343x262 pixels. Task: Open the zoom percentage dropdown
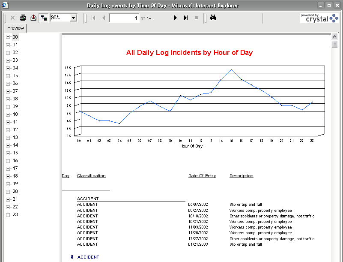coord(73,18)
